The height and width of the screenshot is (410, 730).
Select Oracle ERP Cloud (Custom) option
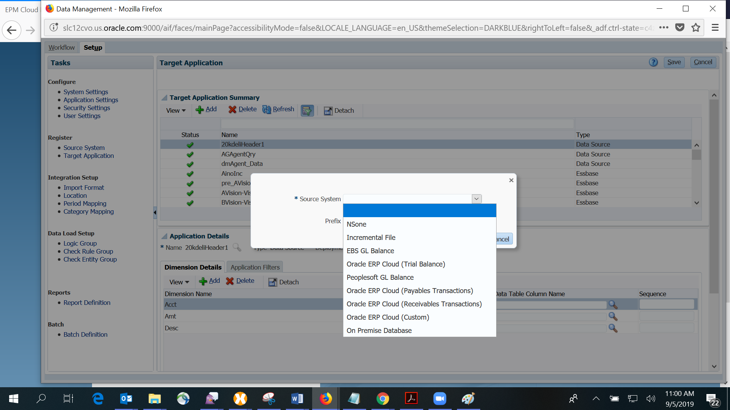(388, 317)
